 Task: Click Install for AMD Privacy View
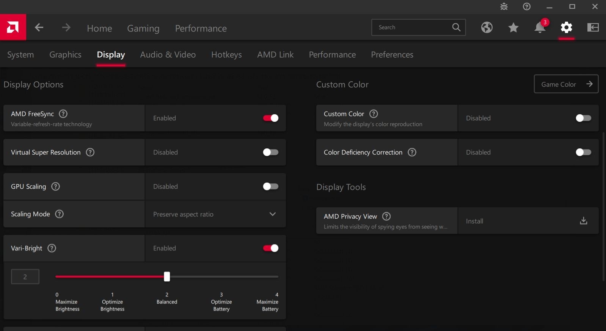[x=474, y=221]
